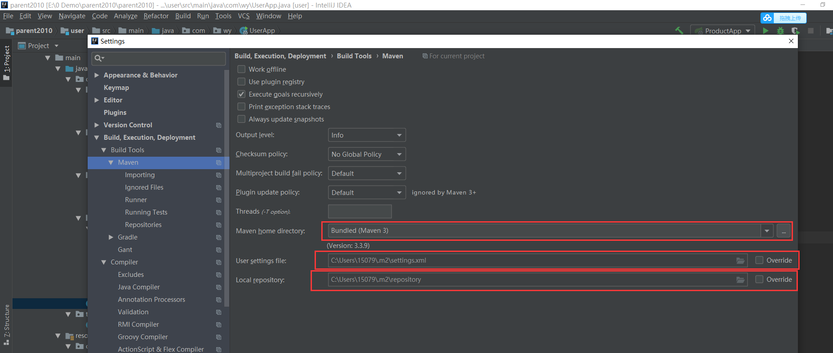Open the Refactor menu

pos(156,16)
